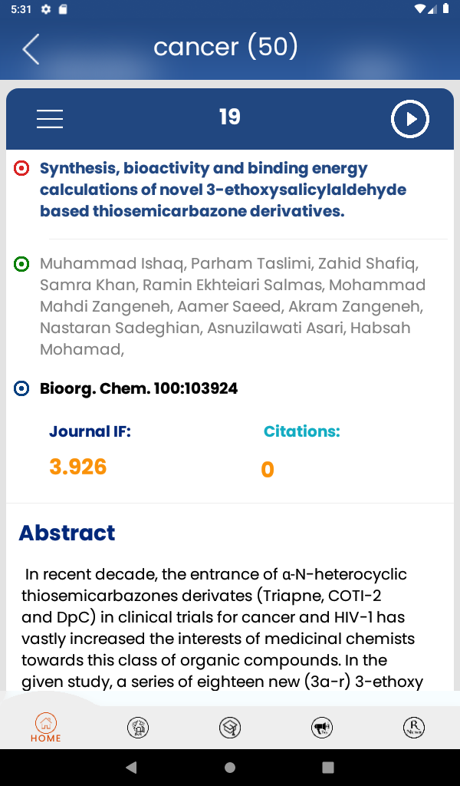
Task: Open the megaphone announcements tab
Action: (322, 728)
